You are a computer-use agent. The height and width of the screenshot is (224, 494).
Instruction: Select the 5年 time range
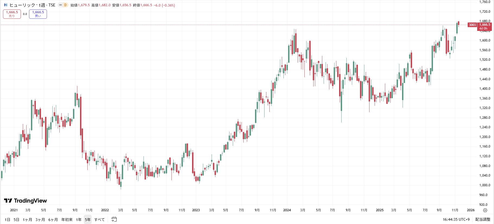point(88,220)
